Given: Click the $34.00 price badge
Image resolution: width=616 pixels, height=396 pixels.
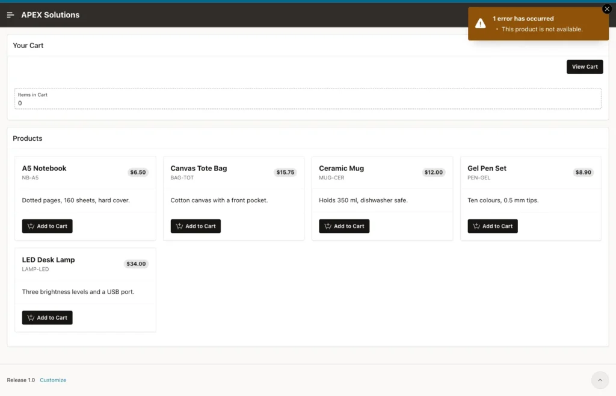Looking at the screenshot, I should pos(136,264).
